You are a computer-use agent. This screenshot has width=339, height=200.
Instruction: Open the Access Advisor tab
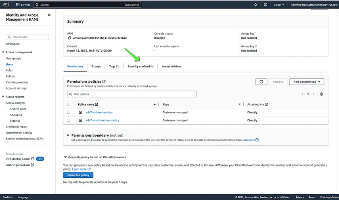172,66
